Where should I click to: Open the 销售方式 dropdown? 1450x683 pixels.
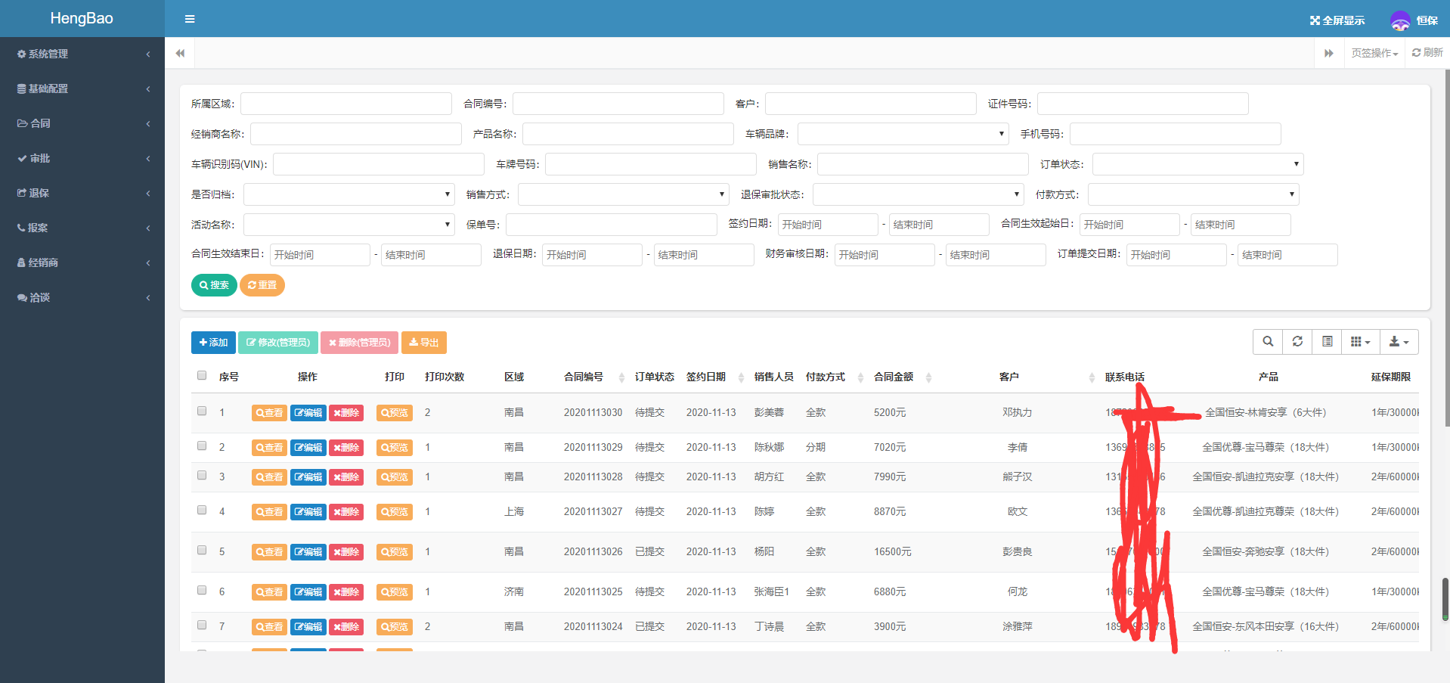click(x=624, y=194)
